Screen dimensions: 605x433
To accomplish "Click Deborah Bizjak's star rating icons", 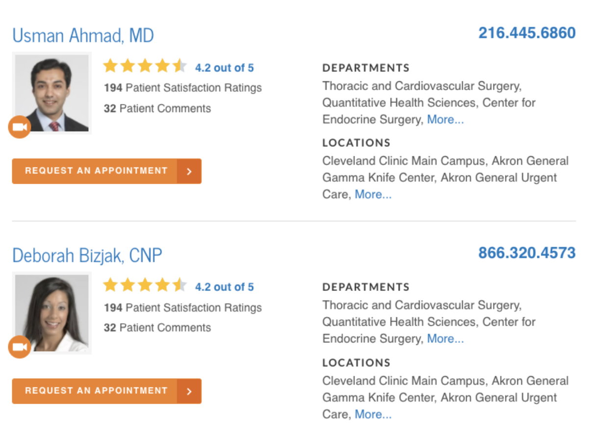I will pos(145,285).
